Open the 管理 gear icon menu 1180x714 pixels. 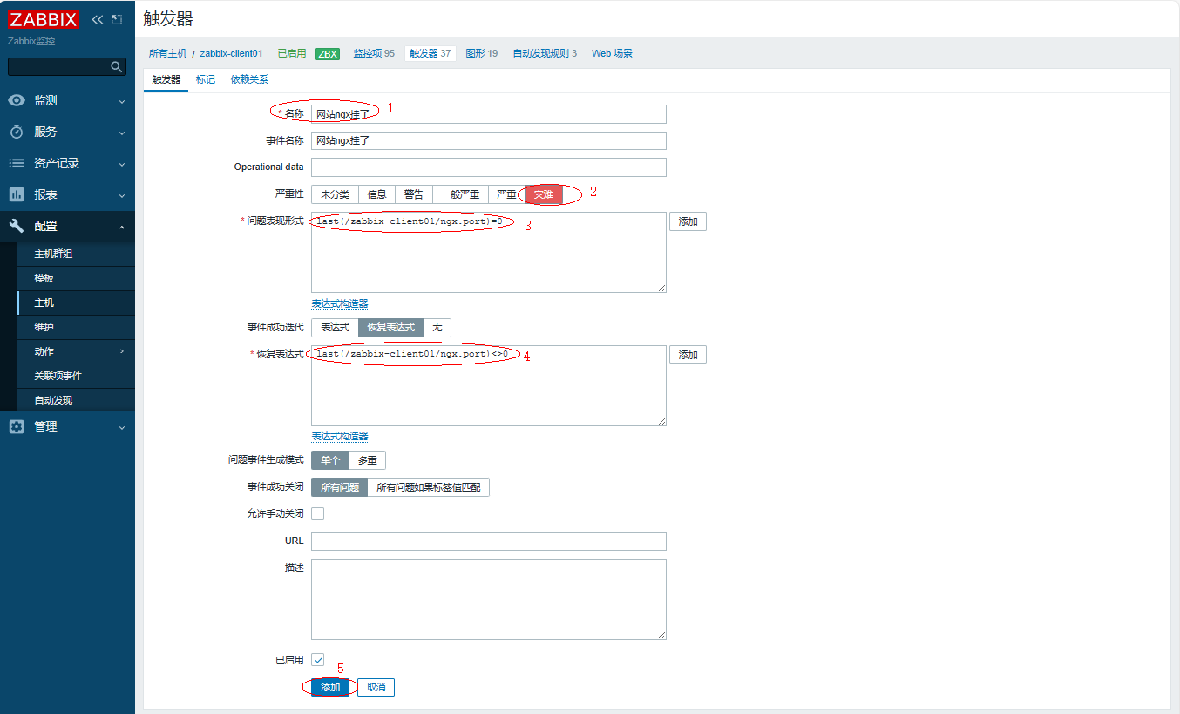pyautogui.click(x=16, y=427)
